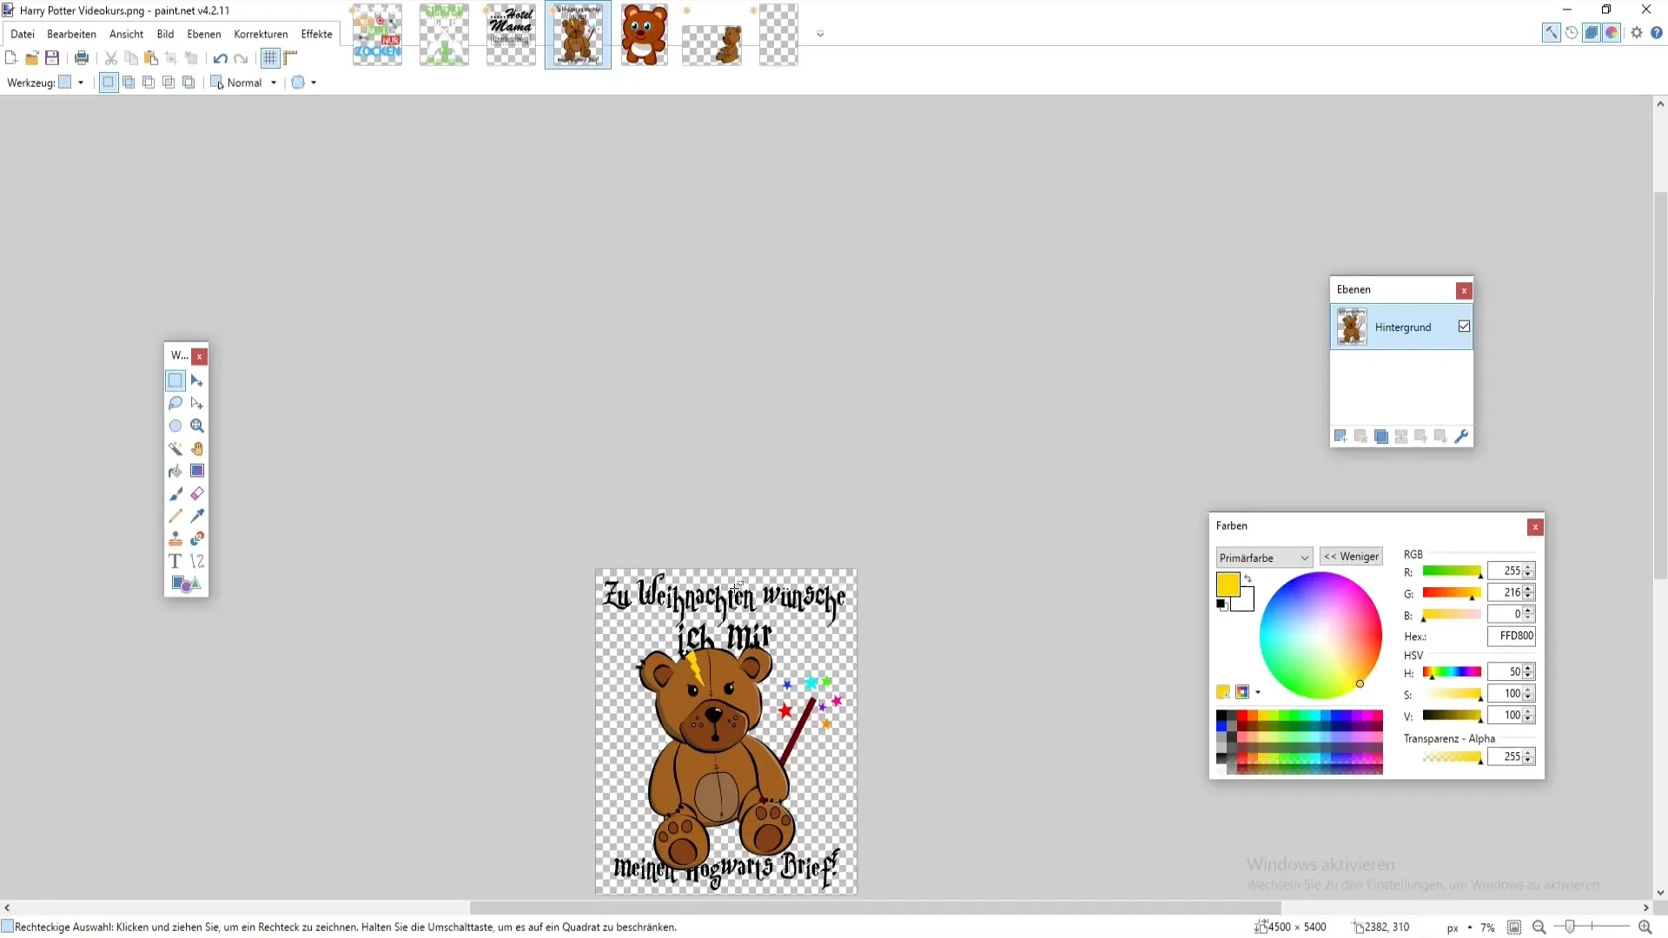Viewport: 1668px width, 938px height.
Task: Open the Werkzeug tool dropdown
Action: 71,83
